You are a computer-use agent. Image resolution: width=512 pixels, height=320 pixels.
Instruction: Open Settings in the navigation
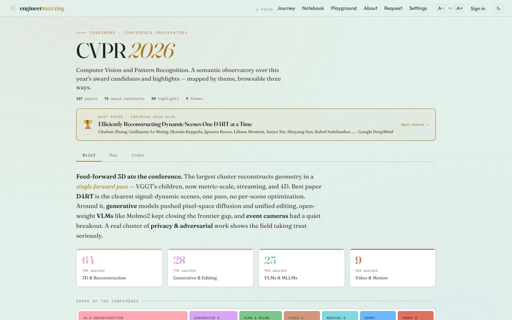click(418, 8)
